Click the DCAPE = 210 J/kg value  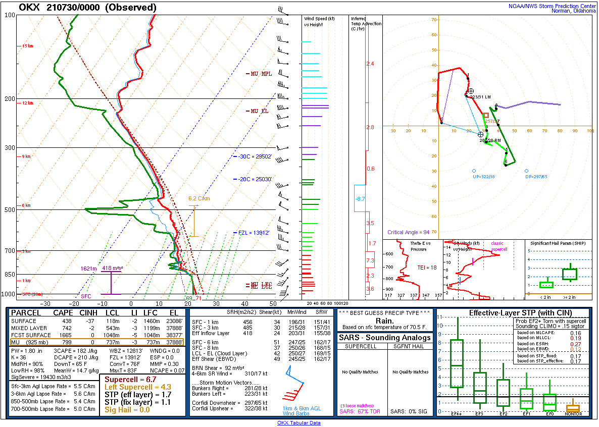76,357
